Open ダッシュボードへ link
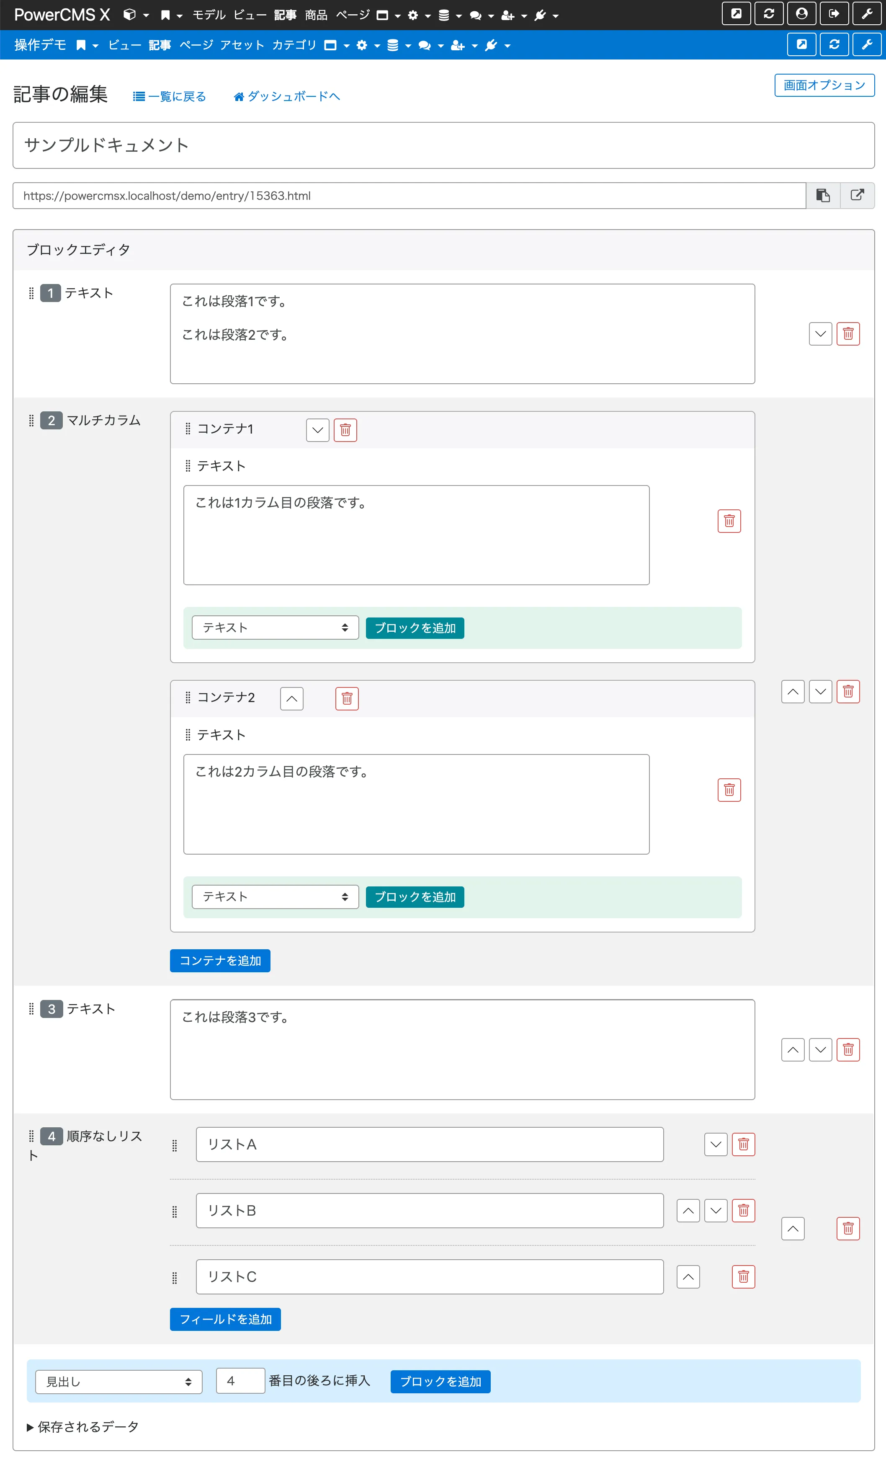Viewport: 886px width, 1462px height. point(287,97)
